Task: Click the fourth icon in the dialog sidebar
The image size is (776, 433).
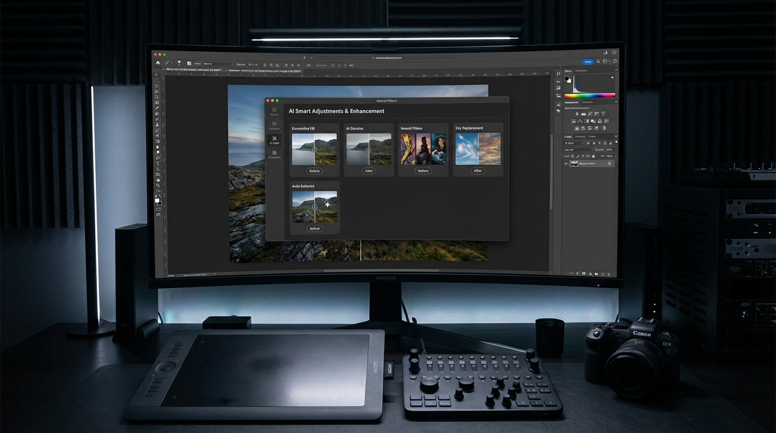Action: coord(274,153)
